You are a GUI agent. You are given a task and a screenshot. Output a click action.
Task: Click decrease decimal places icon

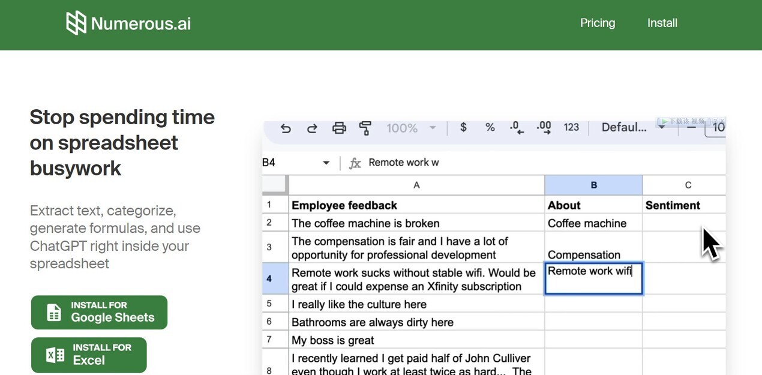pyautogui.click(x=517, y=127)
